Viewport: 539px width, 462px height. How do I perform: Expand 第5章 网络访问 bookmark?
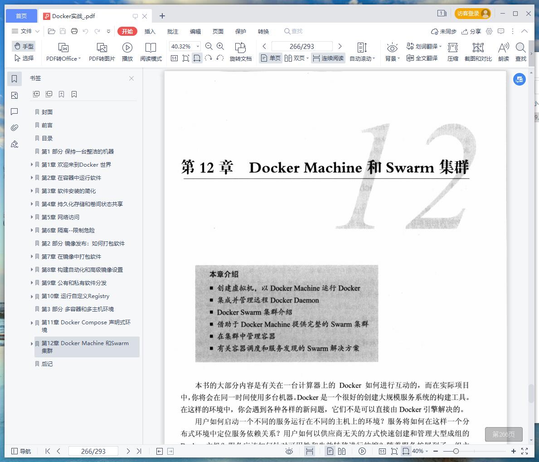[x=32, y=217]
